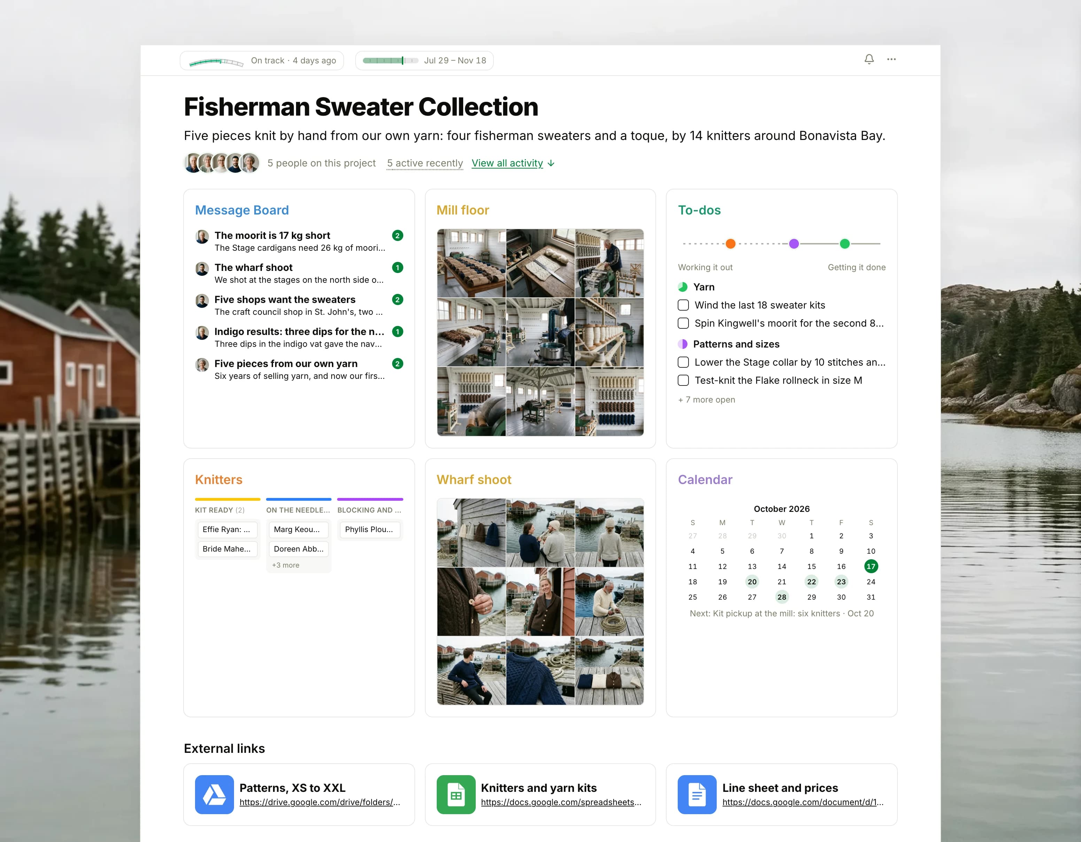The image size is (1081, 842).
Task: Open the Google Drive icon for Patterns
Action: pyautogui.click(x=214, y=794)
